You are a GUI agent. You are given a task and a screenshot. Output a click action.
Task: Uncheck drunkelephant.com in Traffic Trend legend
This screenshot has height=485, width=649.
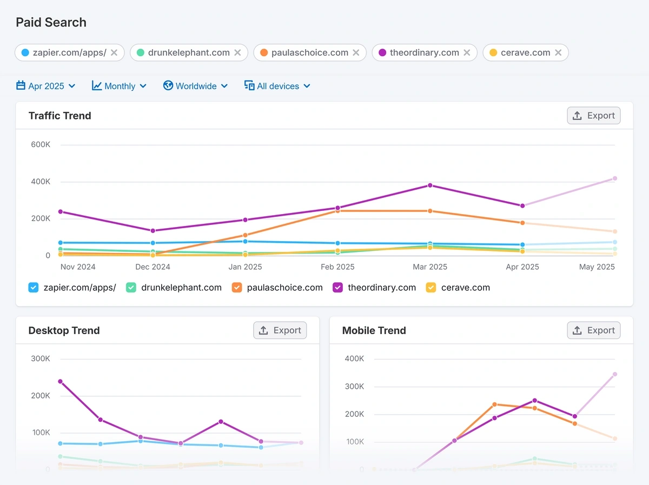coord(131,288)
